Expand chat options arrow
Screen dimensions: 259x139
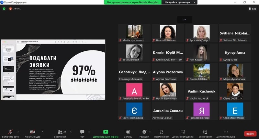[89, 132]
